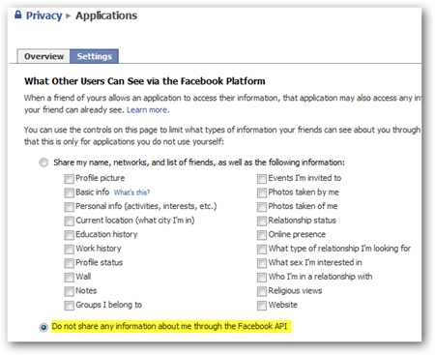Tick the Groups I belong to checkbox
This screenshot has height=355, width=435.
69,306
